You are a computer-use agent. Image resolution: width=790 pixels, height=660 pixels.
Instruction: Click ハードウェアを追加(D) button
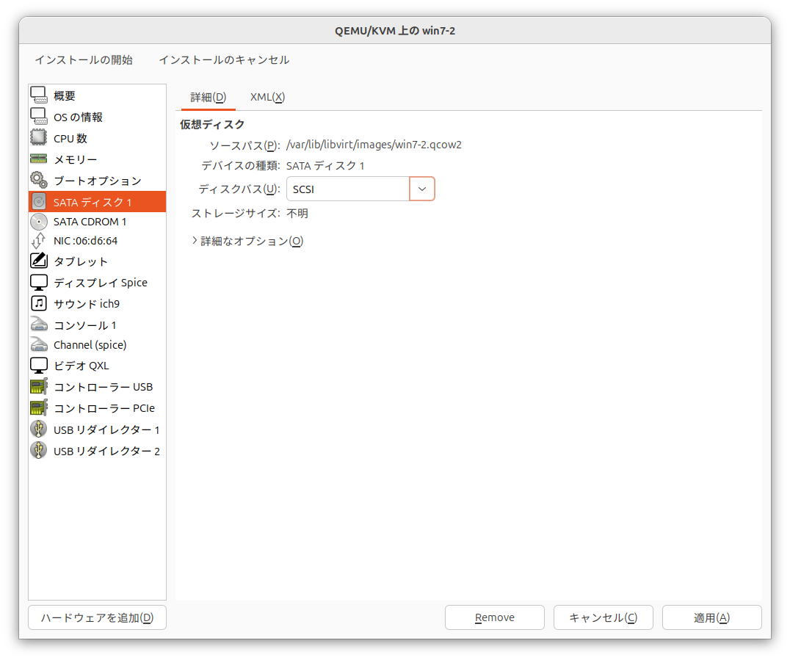click(97, 617)
